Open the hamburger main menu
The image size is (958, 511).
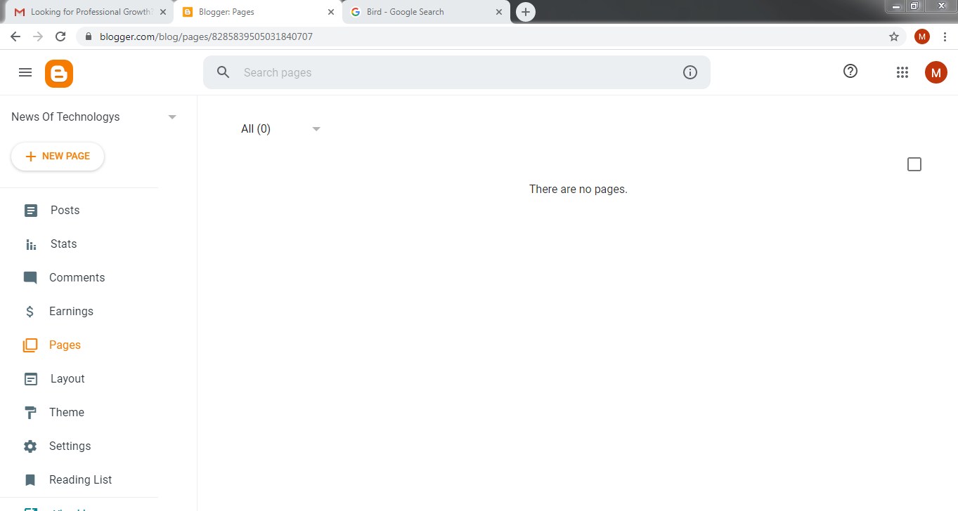pyautogui.click(x=25, y=72)
